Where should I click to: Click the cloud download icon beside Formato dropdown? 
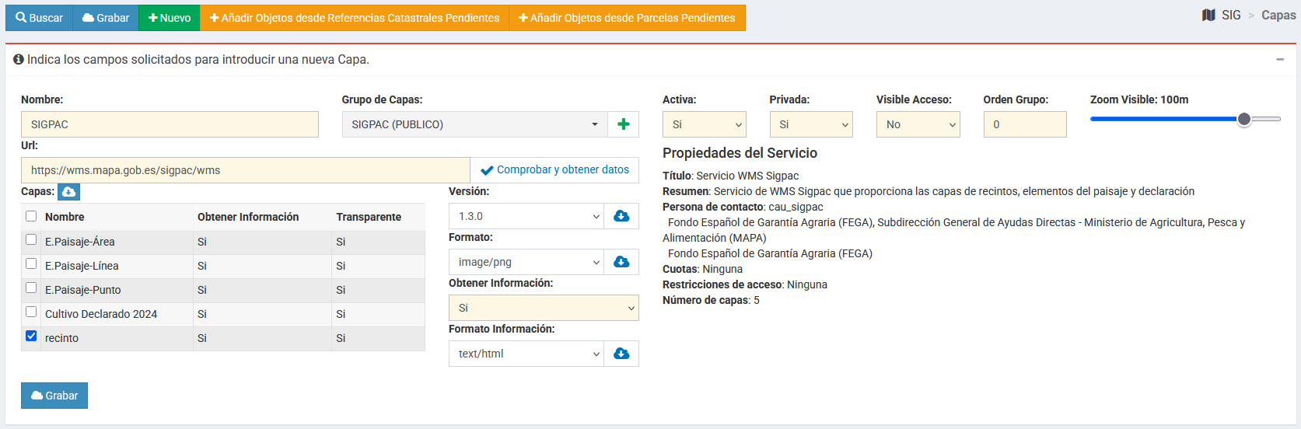click(621, 262)
